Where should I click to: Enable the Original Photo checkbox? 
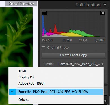pyautogui.click(x=43, y=47)
